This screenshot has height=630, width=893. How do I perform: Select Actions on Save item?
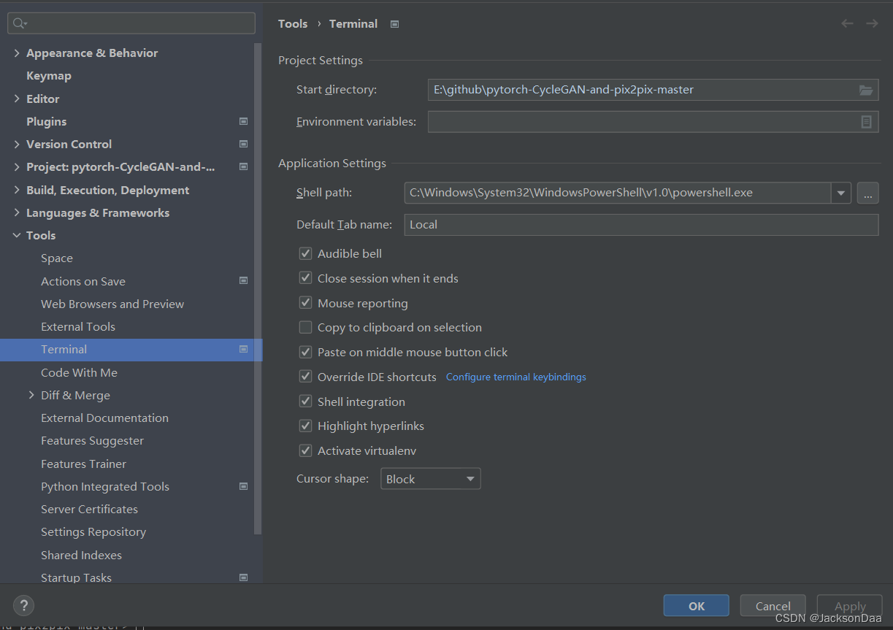point(83,281)
